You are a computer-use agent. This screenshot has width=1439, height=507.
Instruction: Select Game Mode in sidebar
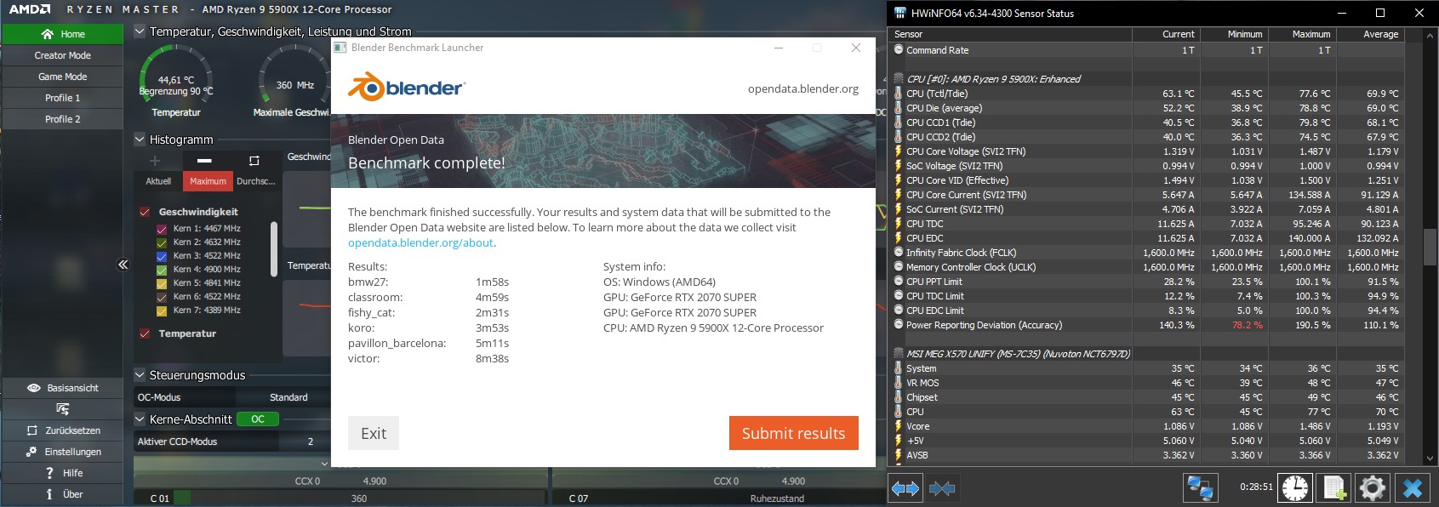63,77
